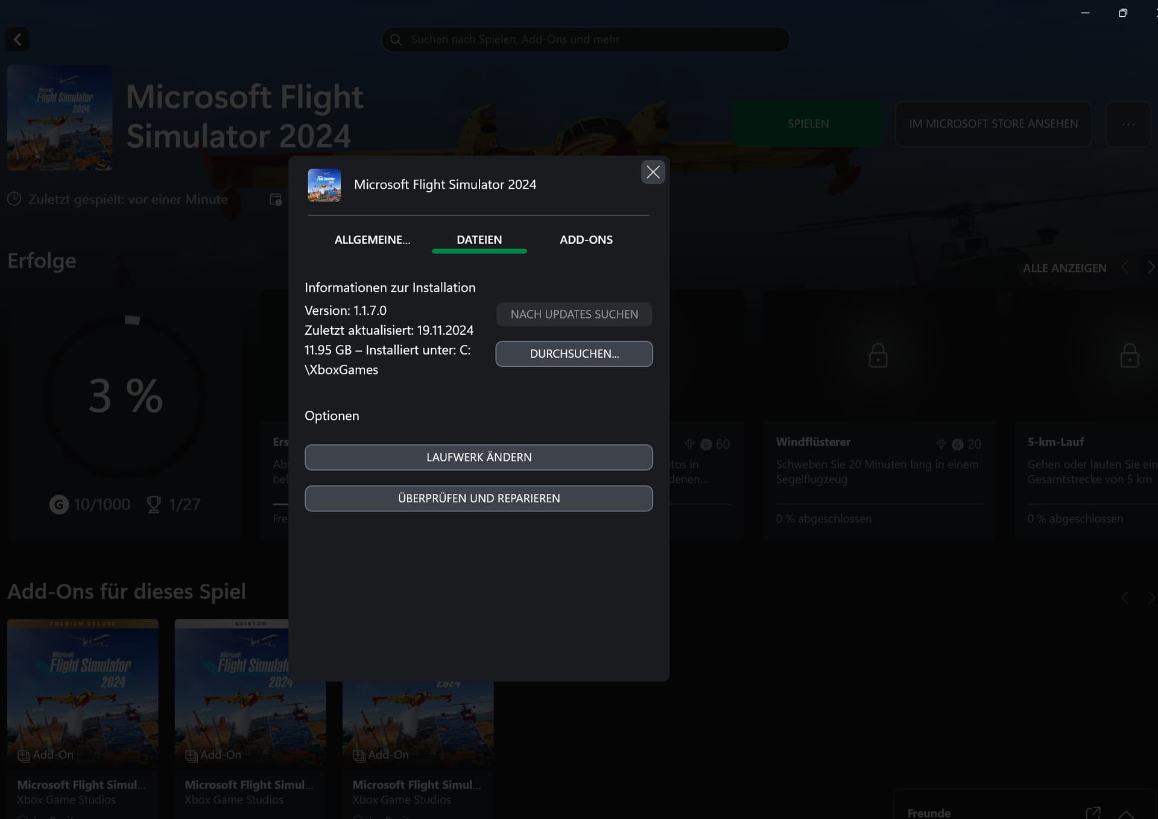The width and height of the screenshot is (1158, 819).
Task: Switch to the ADD-ONS tab
Action: [x=586, y=239]
